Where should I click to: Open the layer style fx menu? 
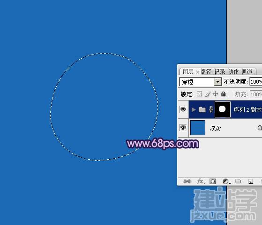201,181
